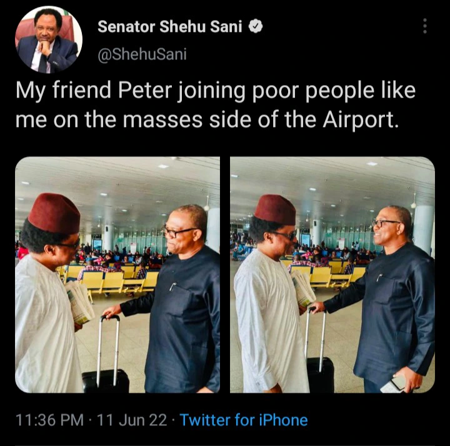450x446 pixels.
Task: Open the right attached photo
Action: coord(332,275)
